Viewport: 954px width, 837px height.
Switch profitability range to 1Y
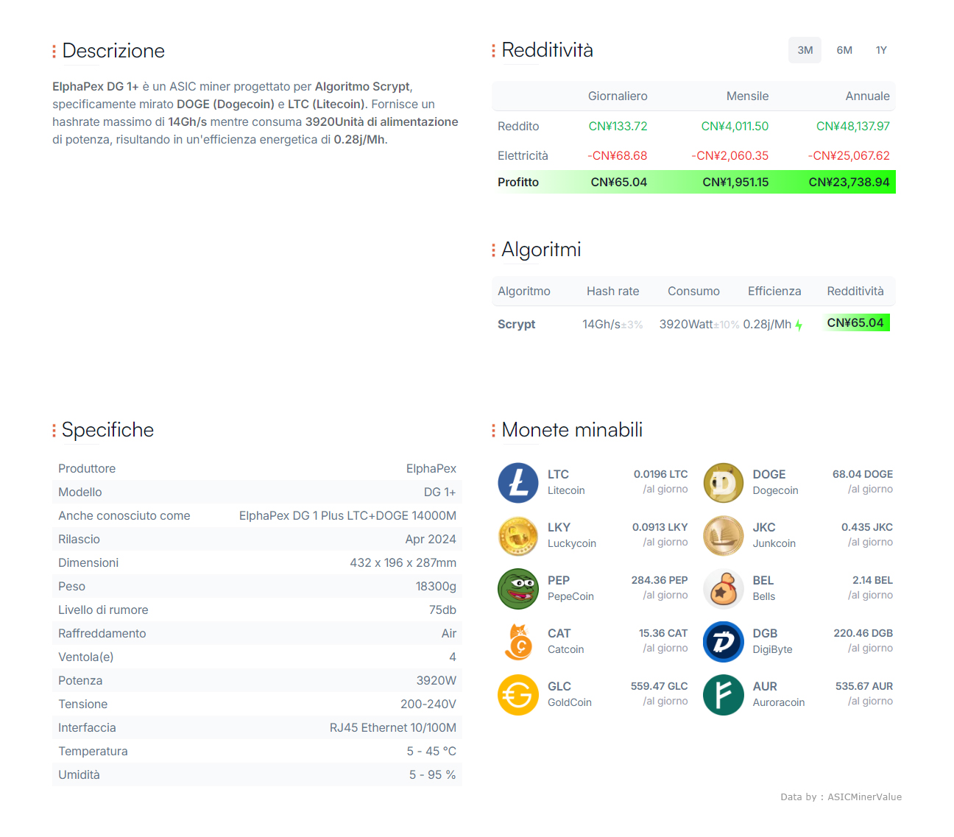point(881,50)
